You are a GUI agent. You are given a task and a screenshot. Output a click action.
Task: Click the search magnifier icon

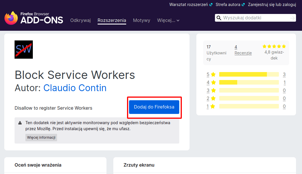(219, 18)
